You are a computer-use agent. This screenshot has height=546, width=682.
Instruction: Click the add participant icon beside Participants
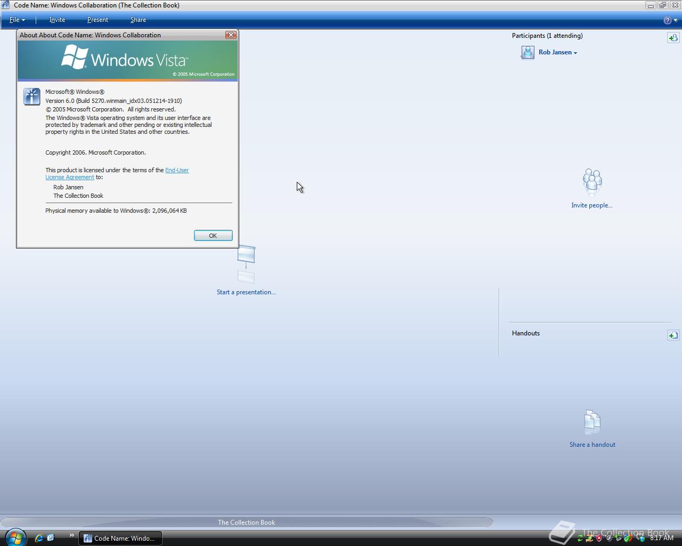tap(673, 37)
